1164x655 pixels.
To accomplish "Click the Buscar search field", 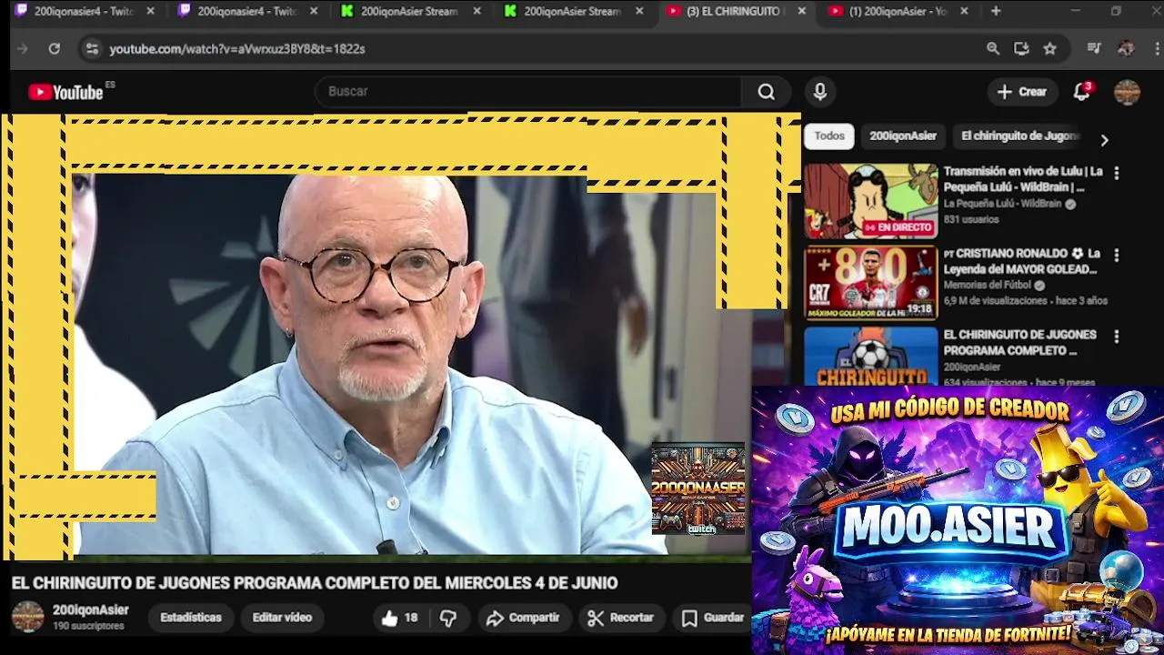I will [x=530, y=92].
